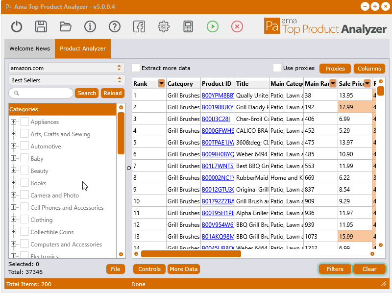Click the save floppy disk icon
Image resolution: width=392 pixels, height=294 pixels.
click(41, 26)
